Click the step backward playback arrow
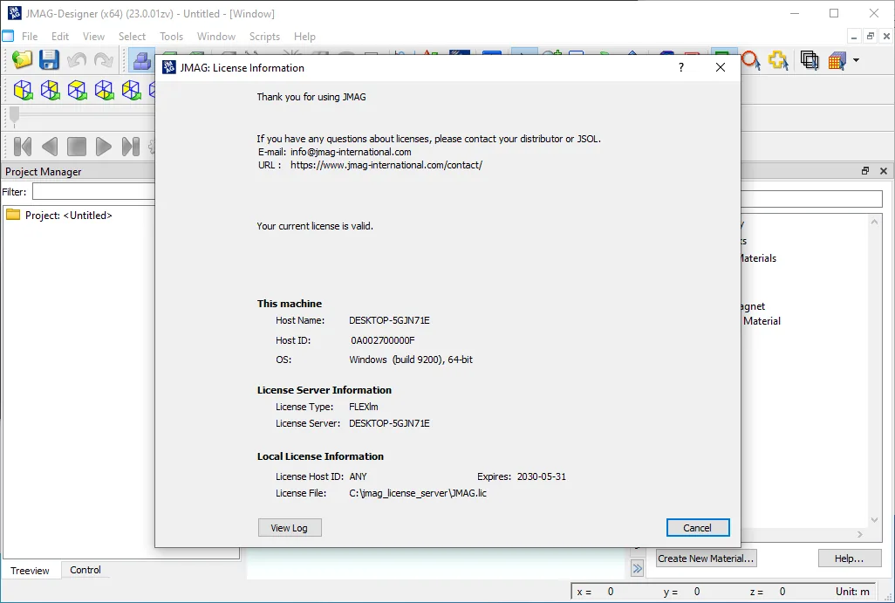895x603 pixels. tap(50, 147)
